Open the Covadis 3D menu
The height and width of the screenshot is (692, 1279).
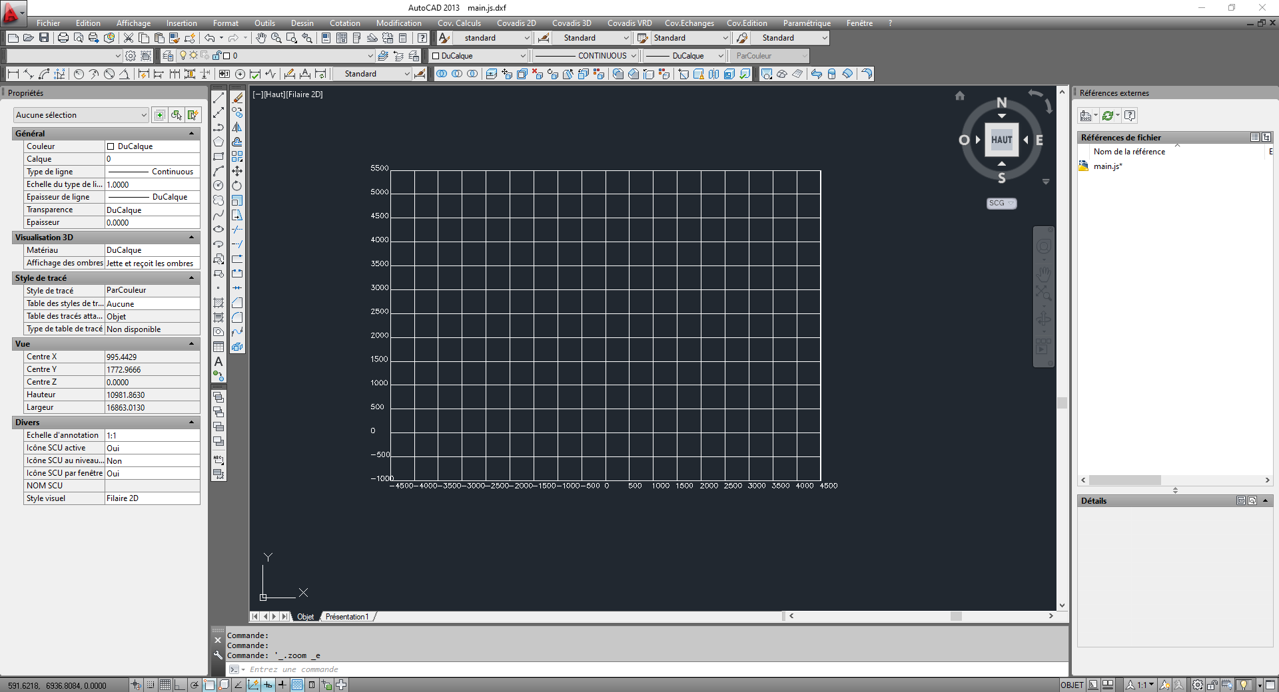point(572,23)
